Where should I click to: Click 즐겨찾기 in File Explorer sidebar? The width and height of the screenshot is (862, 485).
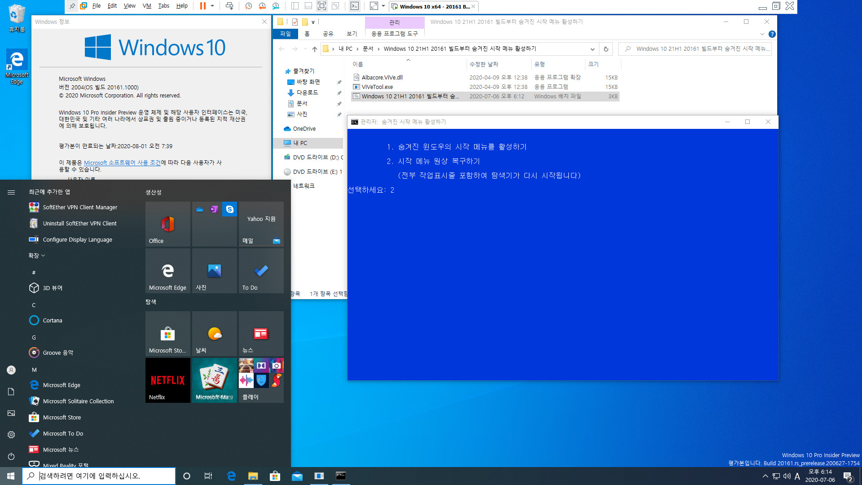click(x=303, y=71)
